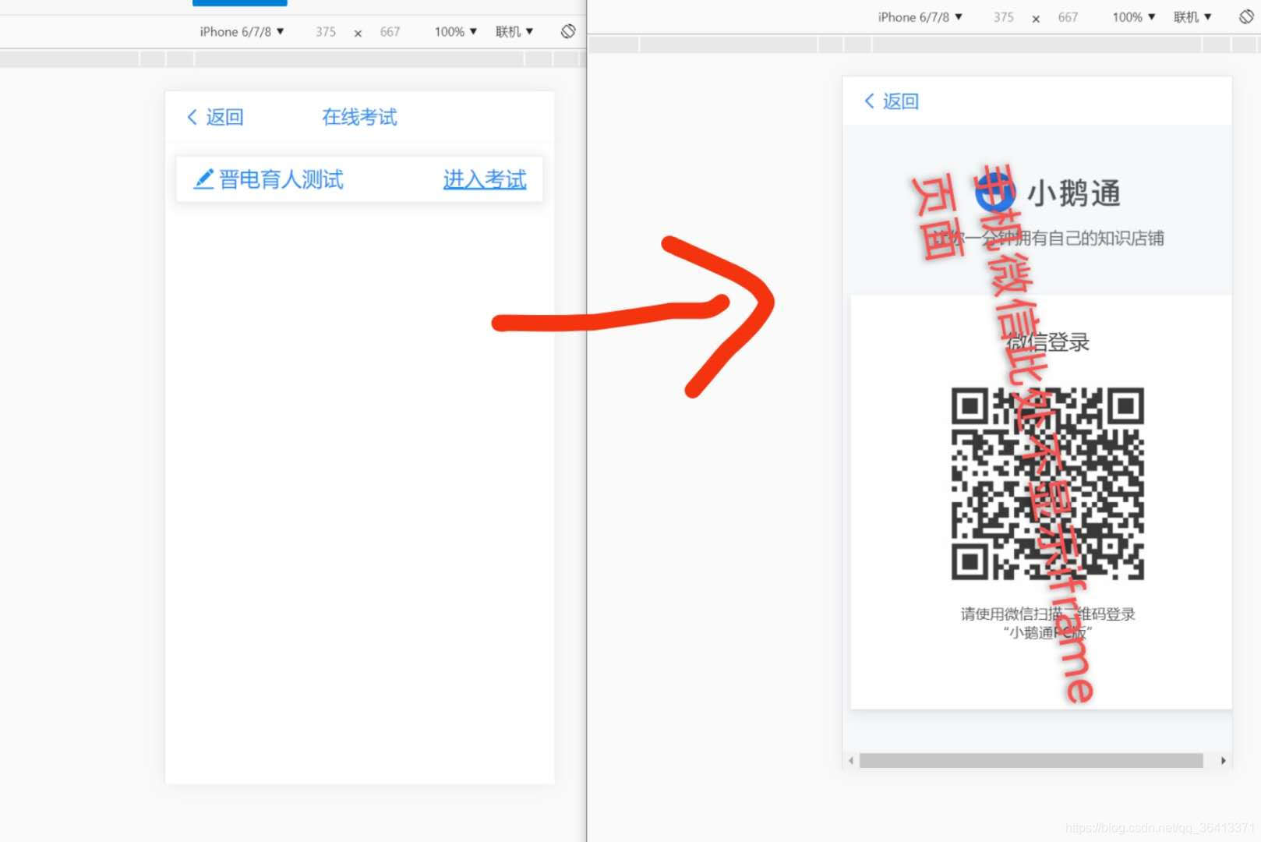Open iPhone 6/7/8 device dropdown in right pane
Image resolution: width=1261 pixels, height=842 pixels.
[920, 17]
